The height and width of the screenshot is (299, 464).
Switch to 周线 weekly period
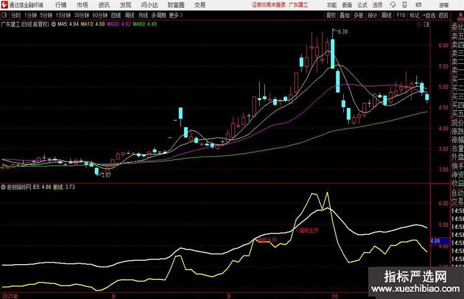pyautogui.click(x=129, y=15)
